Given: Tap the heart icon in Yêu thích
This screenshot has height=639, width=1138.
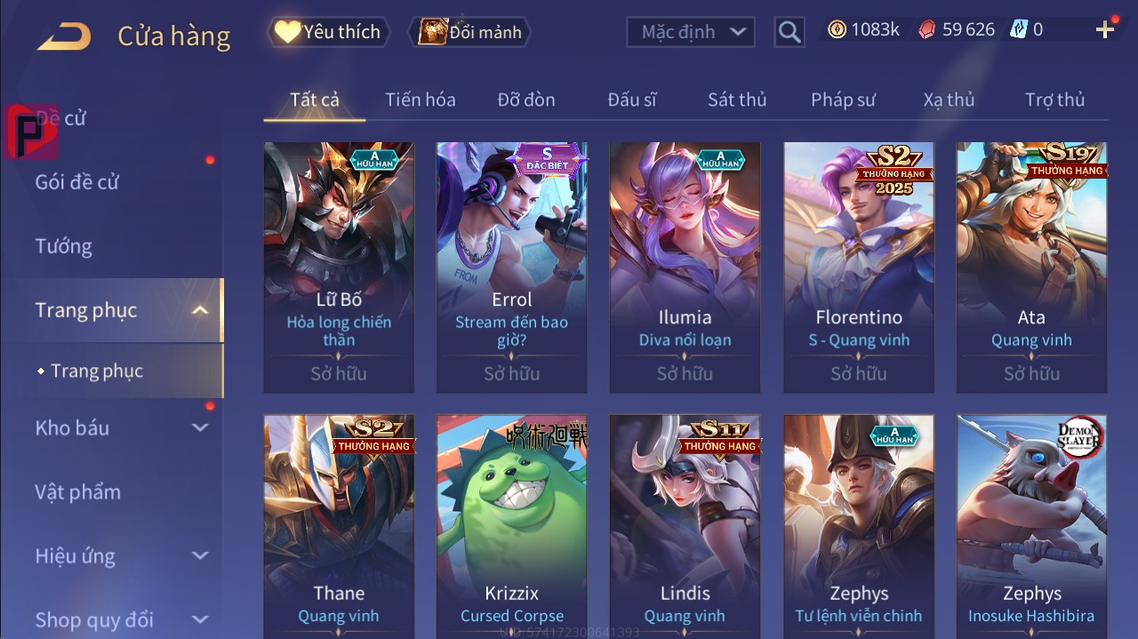Looking at the screenshot, I should point(287,32).
